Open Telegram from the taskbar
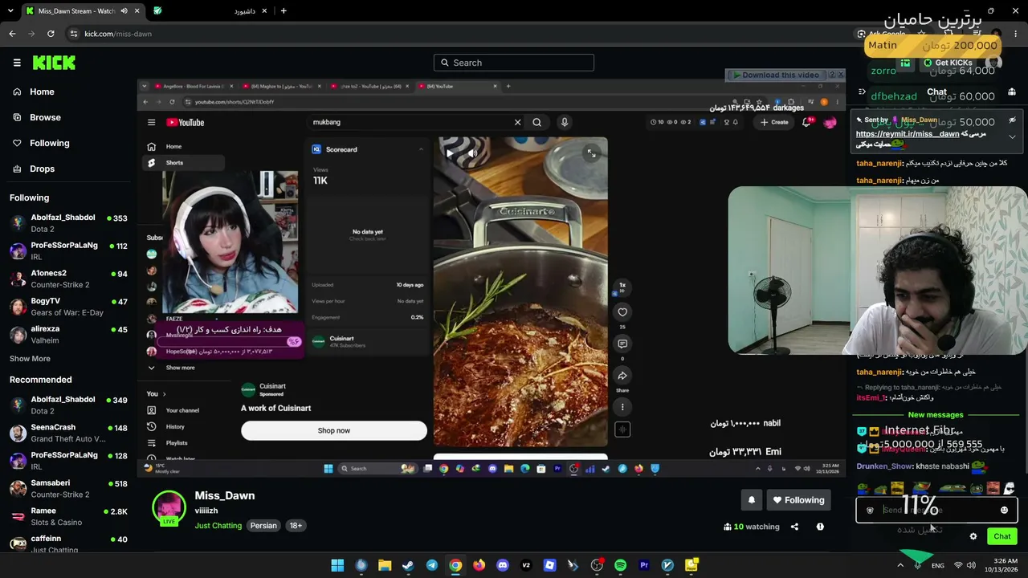 [432, 565]
